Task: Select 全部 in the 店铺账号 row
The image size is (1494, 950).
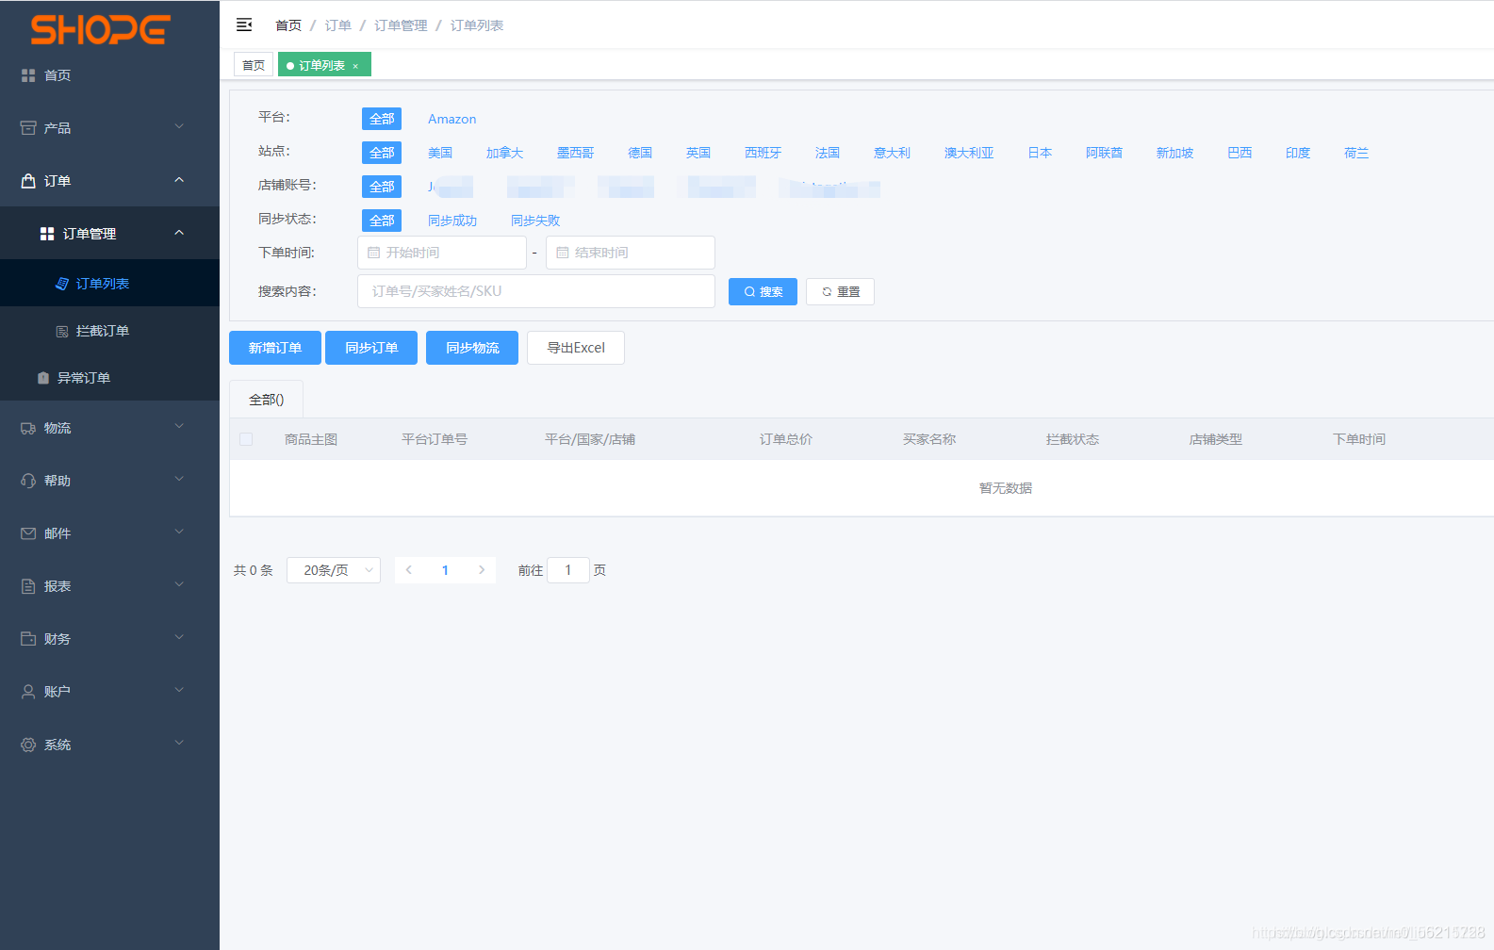Action: [x=382, y=187]
